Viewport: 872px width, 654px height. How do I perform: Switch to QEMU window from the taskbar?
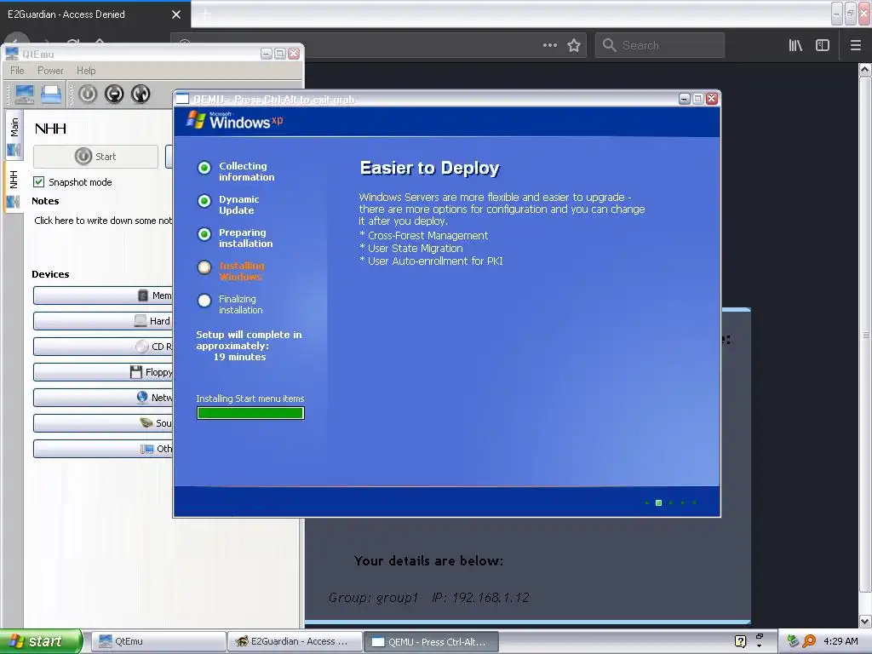[431, 641]
